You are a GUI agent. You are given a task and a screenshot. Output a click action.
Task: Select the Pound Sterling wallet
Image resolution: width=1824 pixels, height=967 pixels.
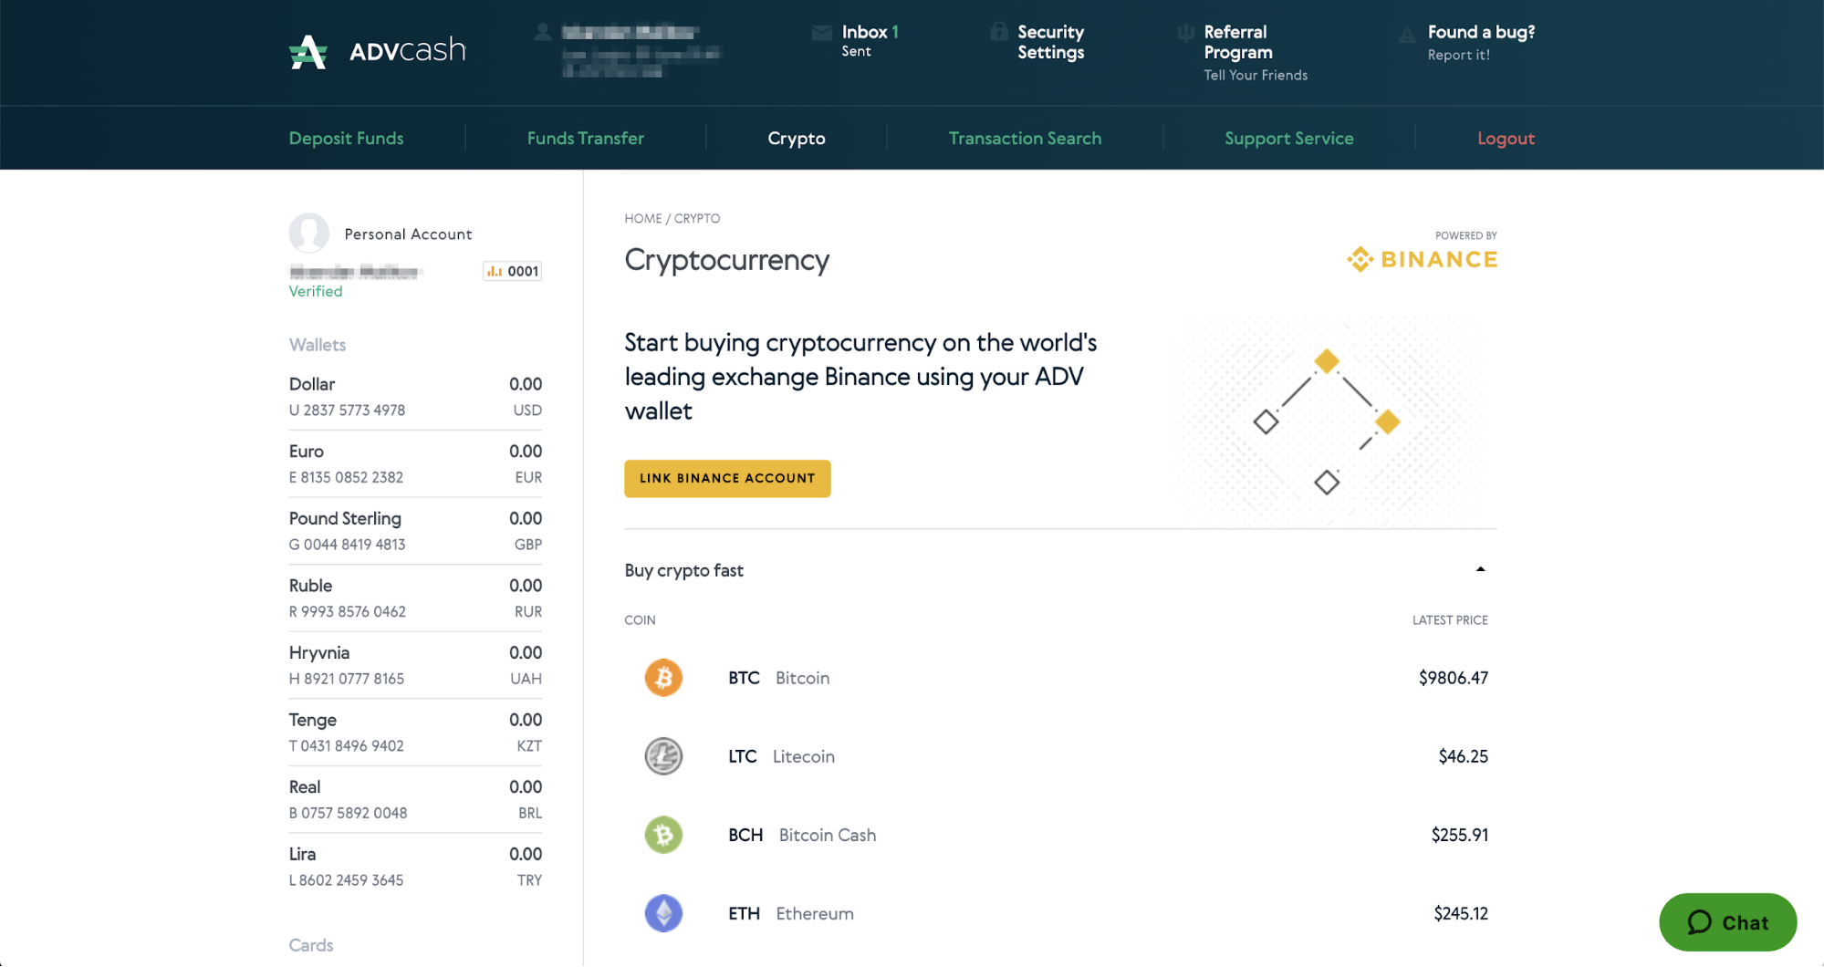pyautogui.click(x=415, y=531)
